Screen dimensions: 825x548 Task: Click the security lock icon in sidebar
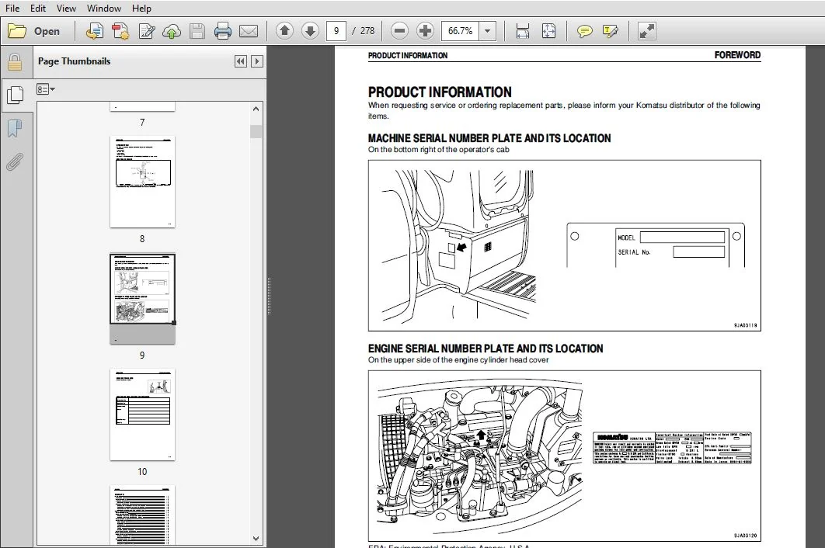[15, 62]
